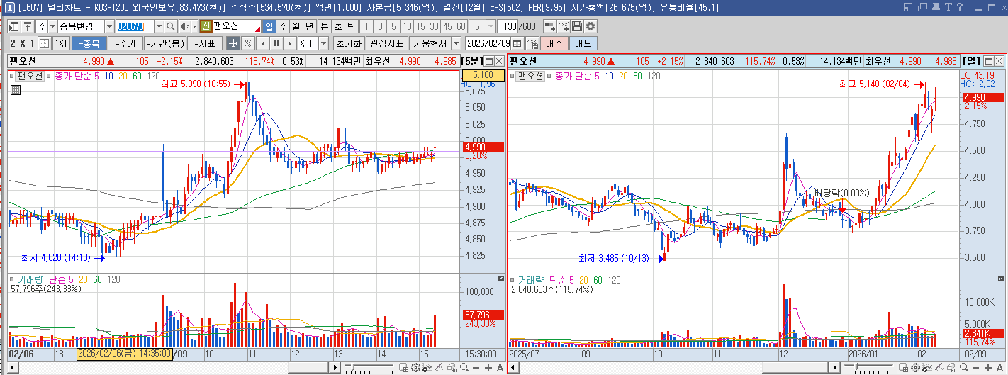Select the 15 interval preset button
The height and width of the screenshot is (375, 1008).
(420, 26)
